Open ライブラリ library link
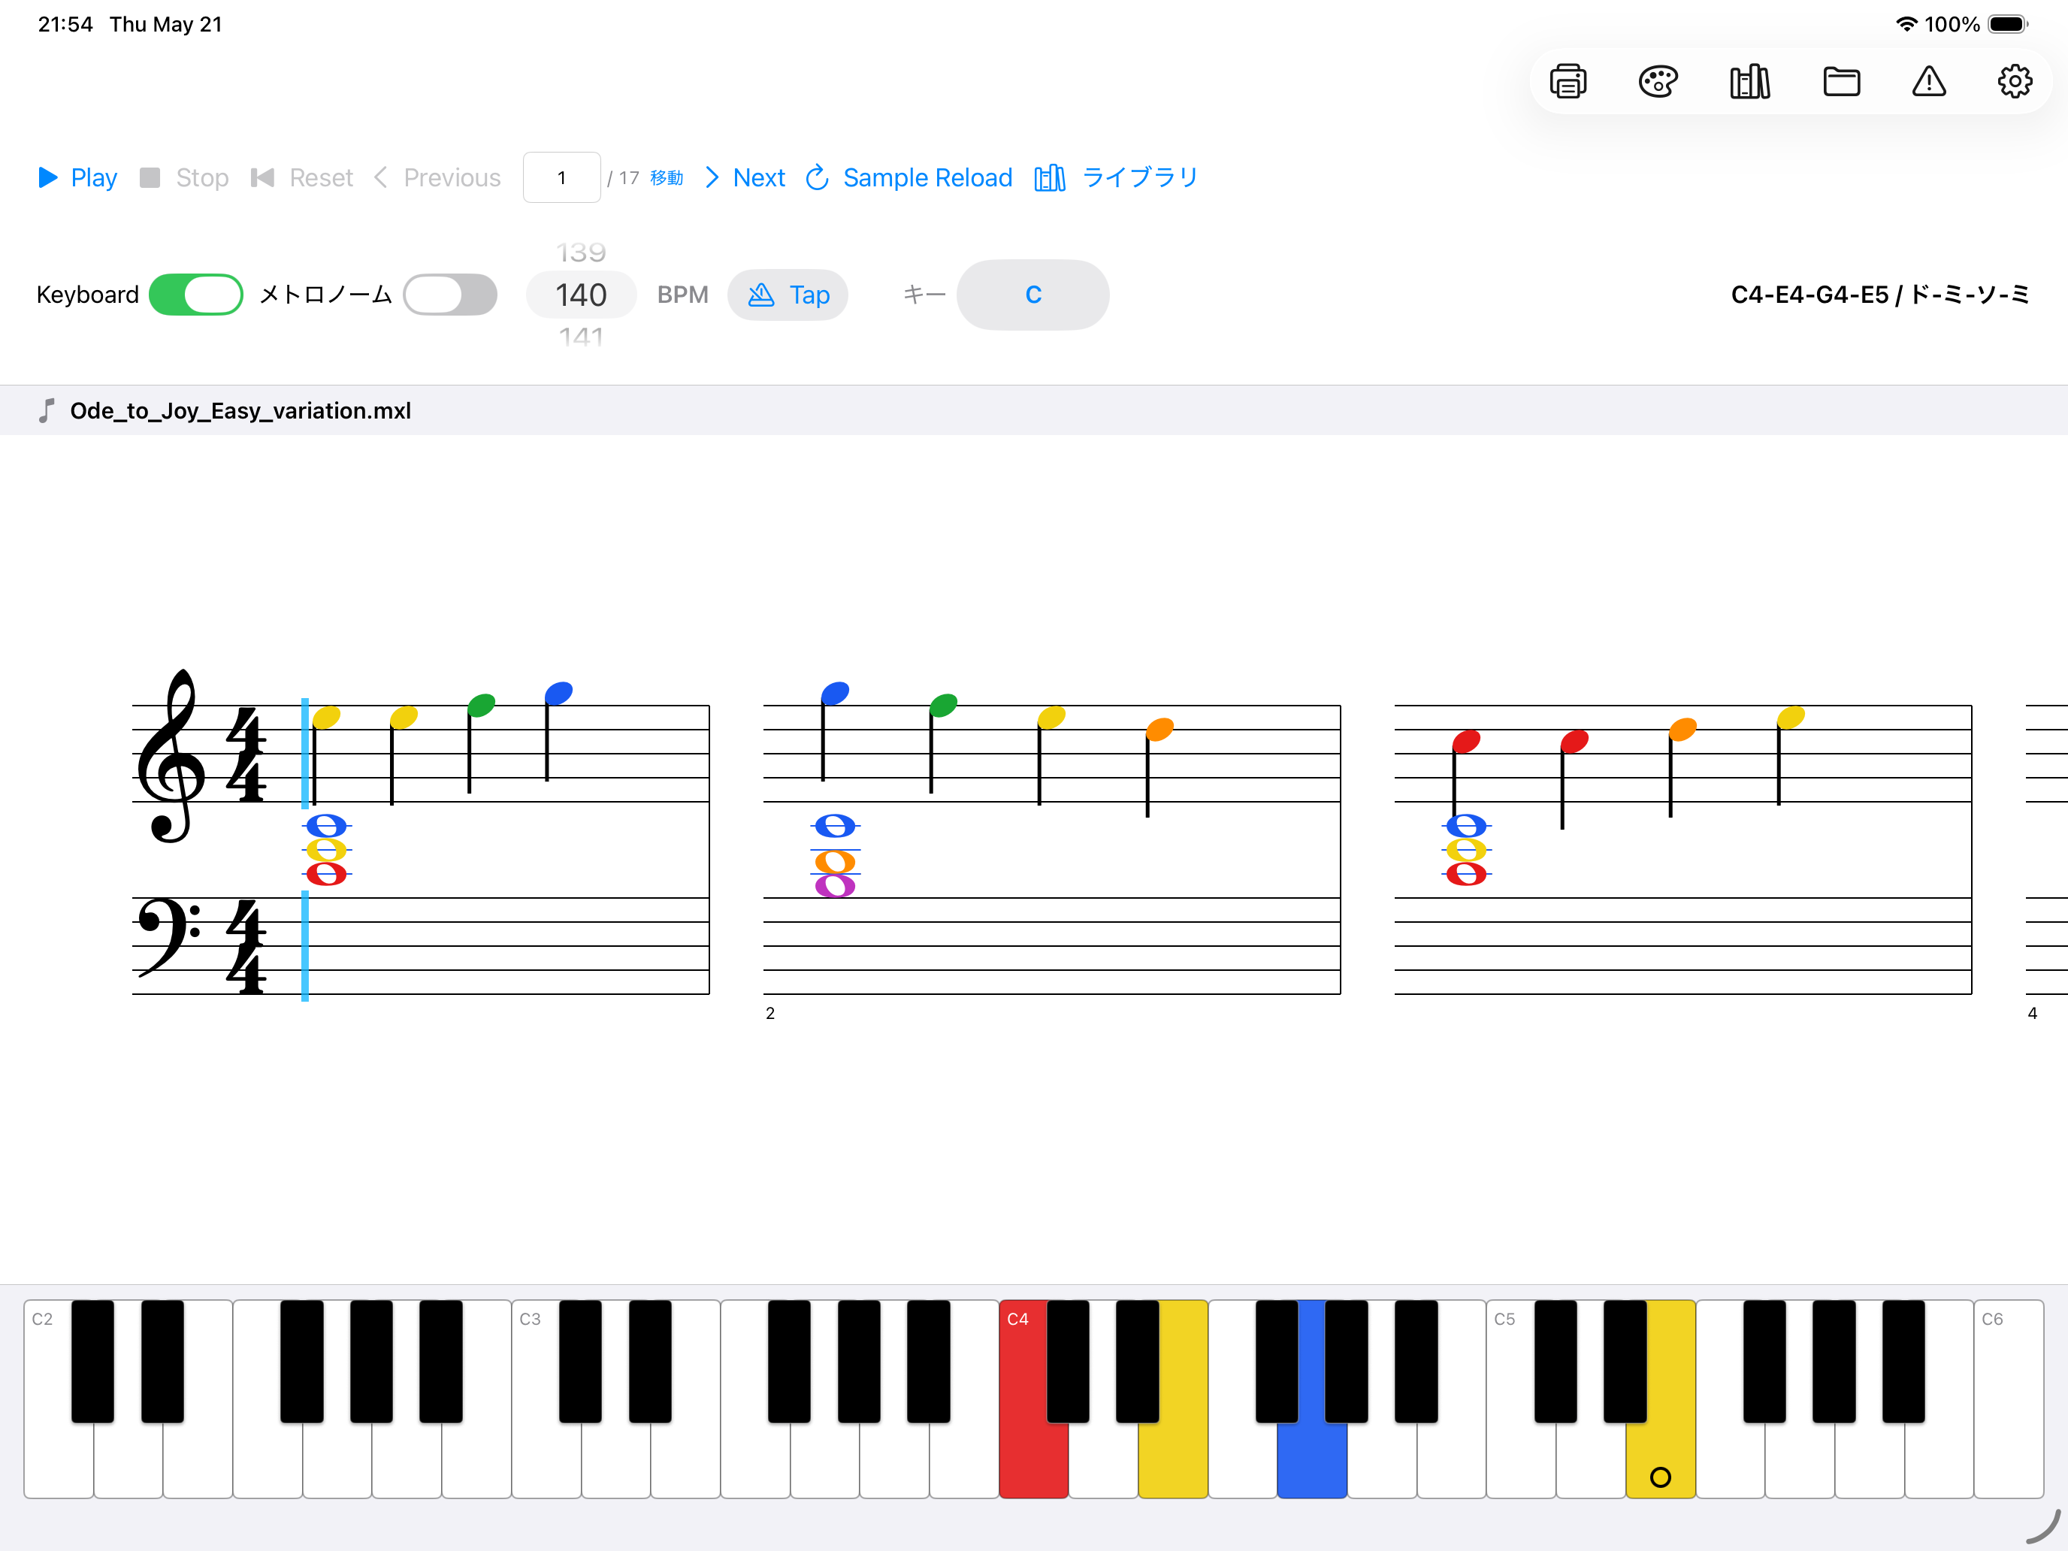Screen dimensions: 2068x1551 (1116, 177)
